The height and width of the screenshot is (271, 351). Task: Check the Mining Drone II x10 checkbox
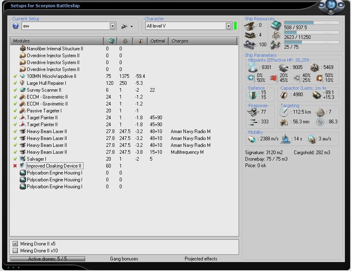(15, 250)
